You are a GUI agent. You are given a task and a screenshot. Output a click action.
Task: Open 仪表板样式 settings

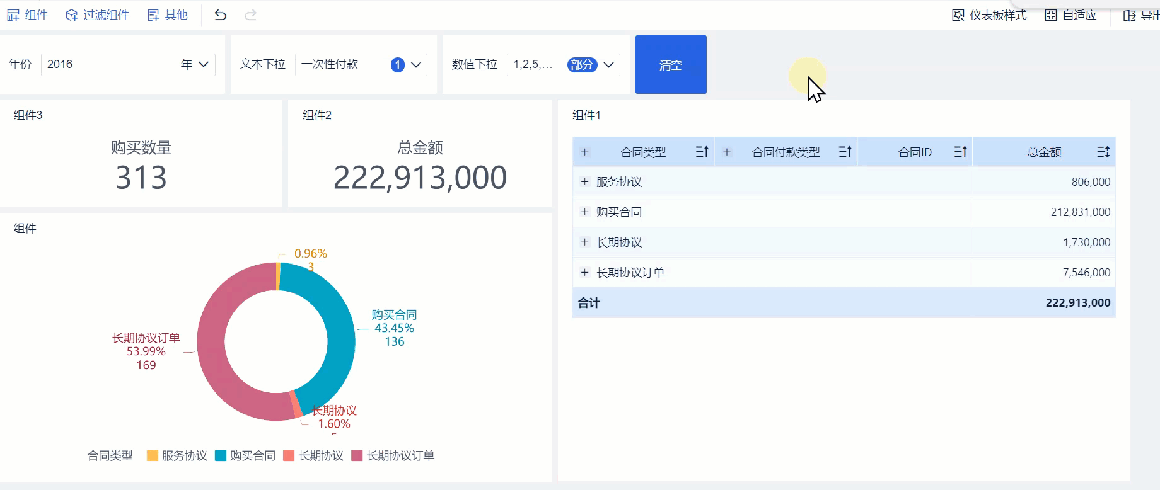pos(989,15)
